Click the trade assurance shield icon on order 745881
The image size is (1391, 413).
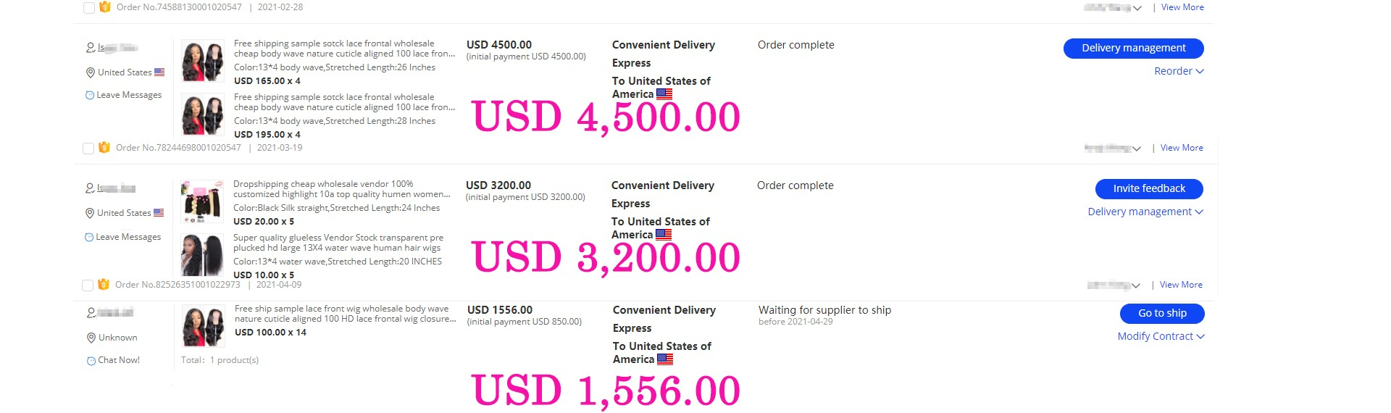[104, 7]
